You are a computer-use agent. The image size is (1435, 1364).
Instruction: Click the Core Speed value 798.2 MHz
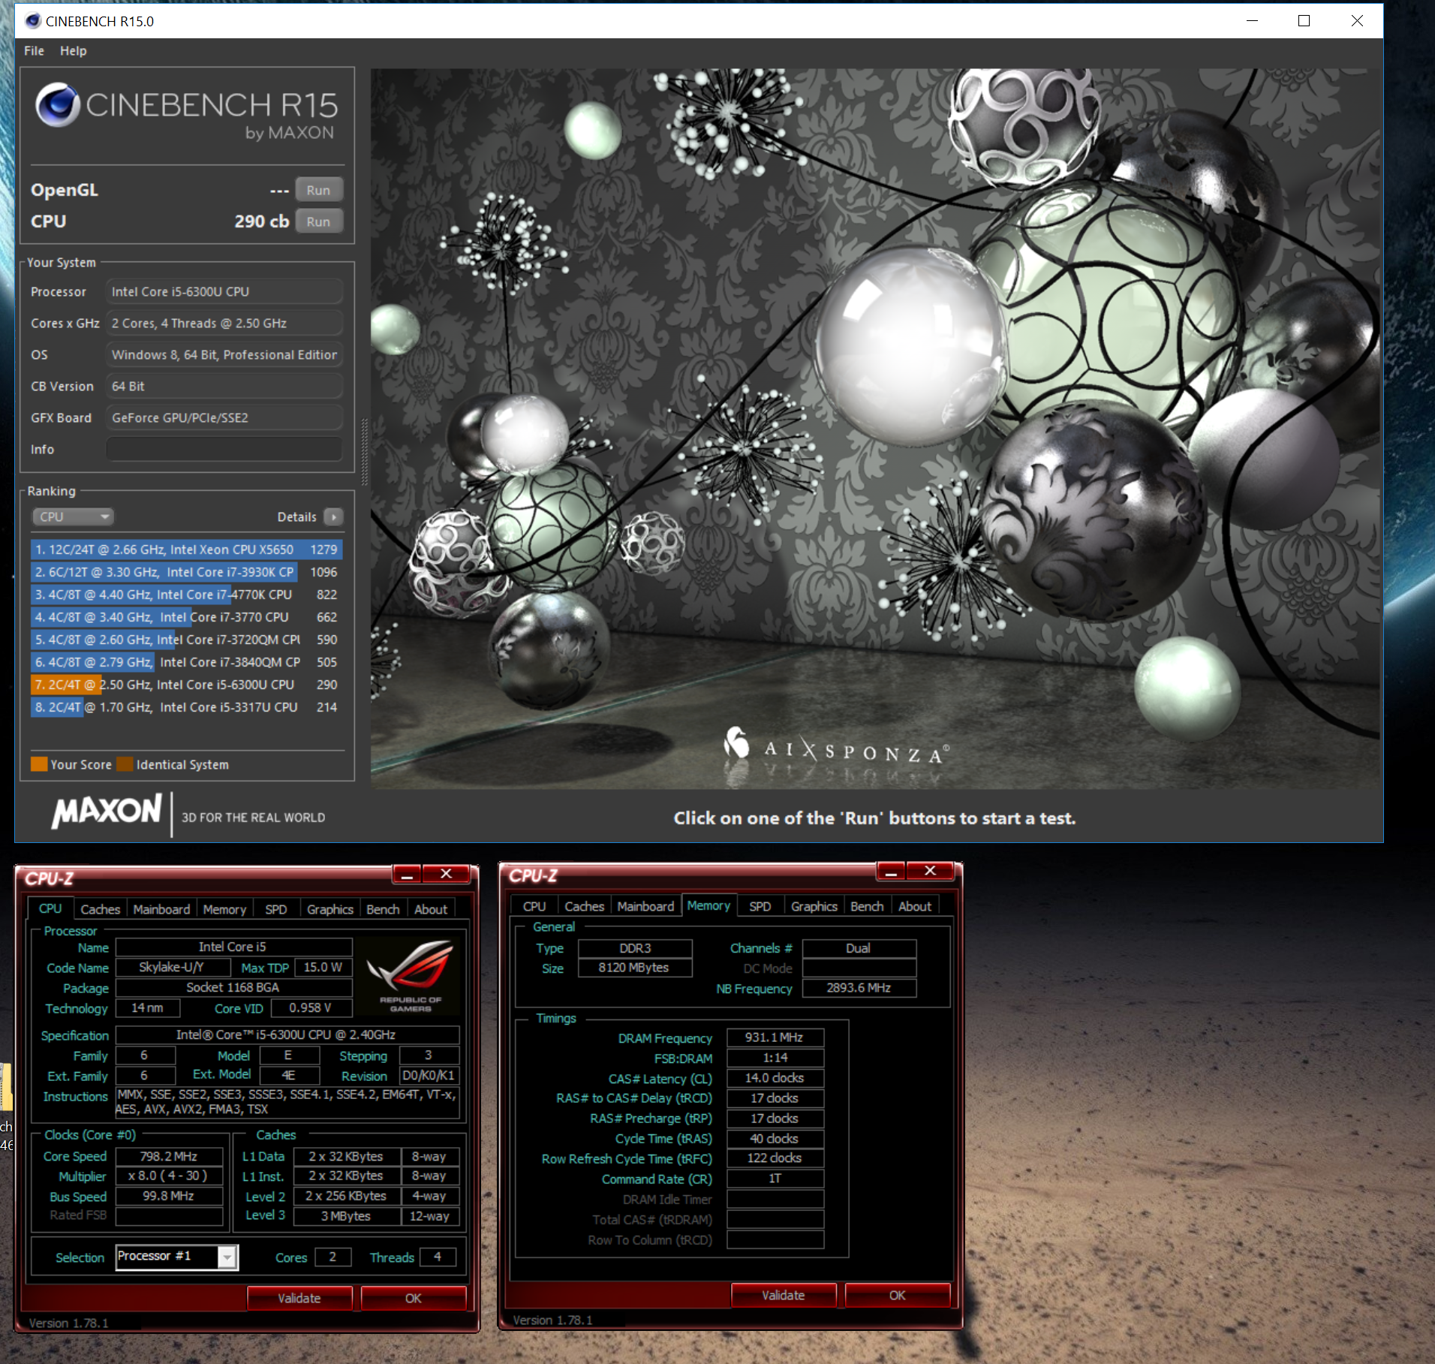tap(168, 1156)
